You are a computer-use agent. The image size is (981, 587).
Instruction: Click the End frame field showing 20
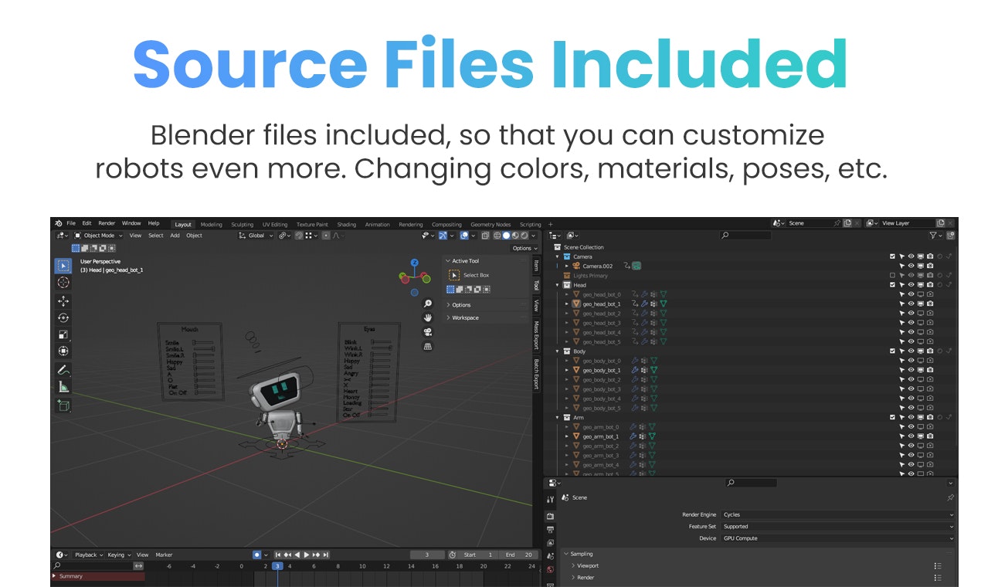[x=519, y=555]
